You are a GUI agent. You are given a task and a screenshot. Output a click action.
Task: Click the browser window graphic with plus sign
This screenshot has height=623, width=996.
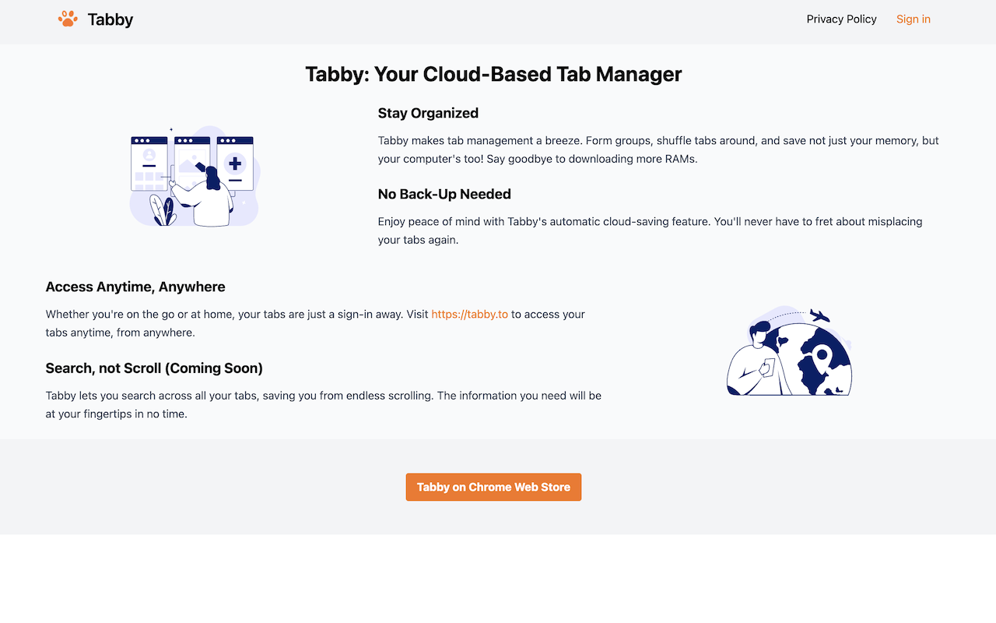click(x=235, y=163)
